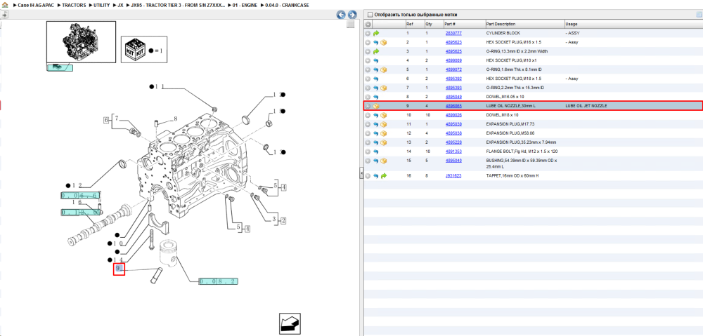Click callout number 7 on the diagram
The width and height of the screenshot is (703, 336).
click(117, 119)
